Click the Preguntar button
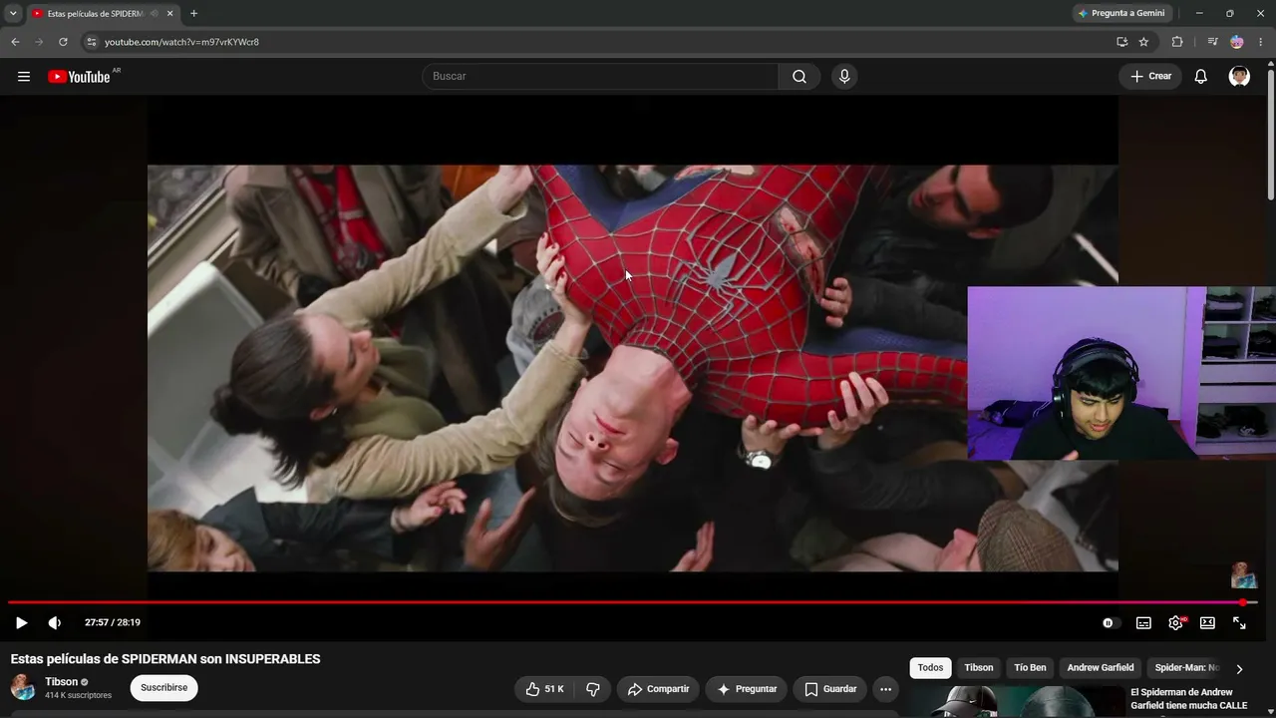The width and height of the screenshot is (1276, 718). coord(748,689)
